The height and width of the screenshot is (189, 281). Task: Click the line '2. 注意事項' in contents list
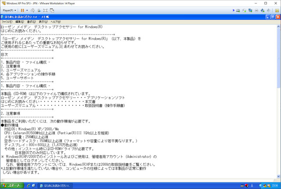pyautogui.click(x=11, y=66)
